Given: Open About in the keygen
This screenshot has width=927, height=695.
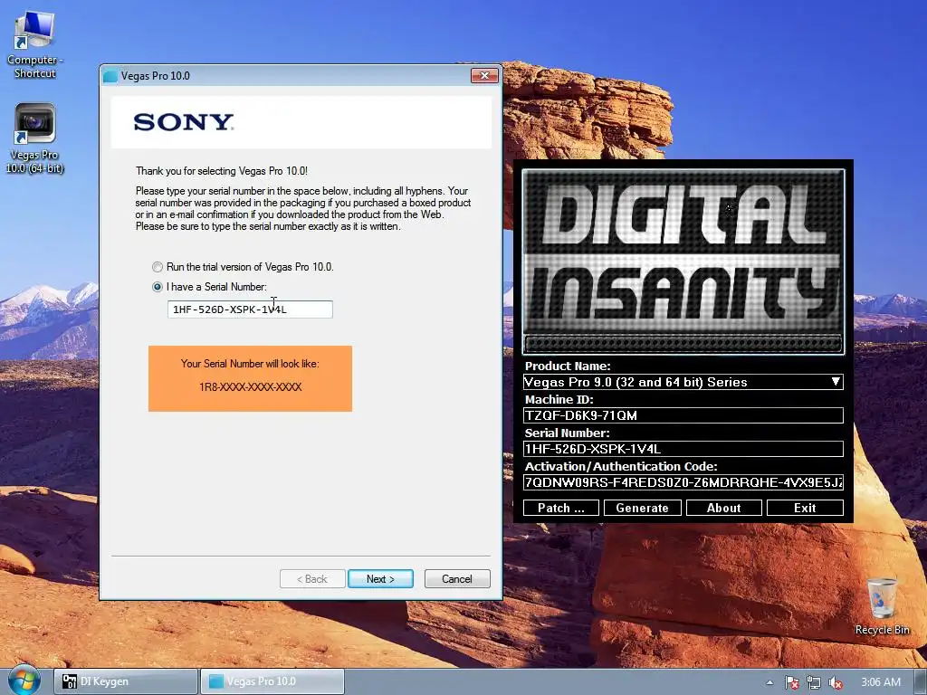Looking at the screenshot, I should pos(723,508).
